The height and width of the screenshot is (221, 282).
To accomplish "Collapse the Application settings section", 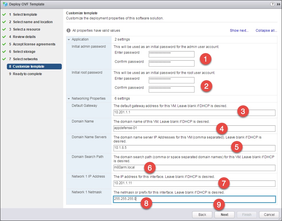I will 68,39.
